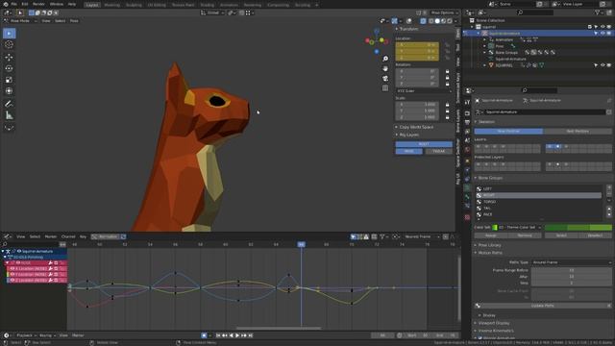The image size is (615, 346).
Task: Switch to the Layout workspace tab
Action: pos(92,5)
